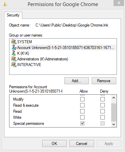Check Allow for Read & execute
Viewport: 125px width, 152px height.
coord(82,105)
